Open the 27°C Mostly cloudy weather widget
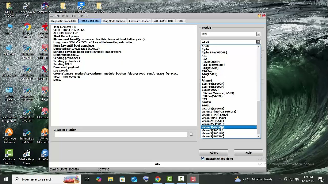The image size is (328, 184). point(254,179)
